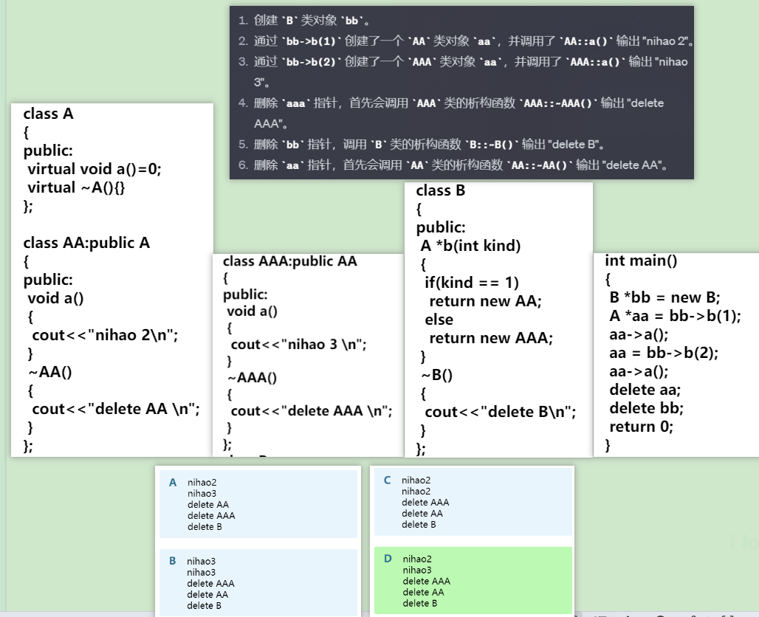This screenshot has width=759, height=617.
Task: Click the 'class AA:public A' line
Action: click(x=86, y=242)
